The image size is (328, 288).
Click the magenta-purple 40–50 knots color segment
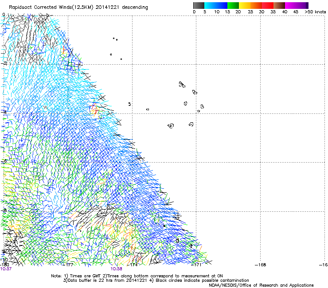(x=297, y=5)
